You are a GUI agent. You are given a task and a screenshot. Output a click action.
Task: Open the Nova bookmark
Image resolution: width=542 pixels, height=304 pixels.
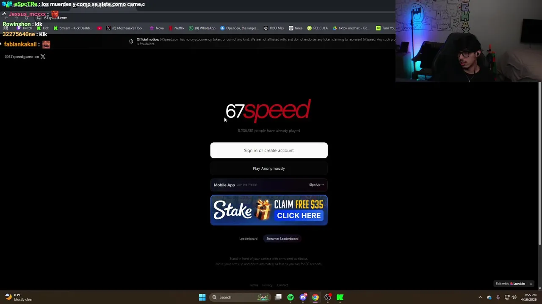pyautogui.click(x=156, y=28)
